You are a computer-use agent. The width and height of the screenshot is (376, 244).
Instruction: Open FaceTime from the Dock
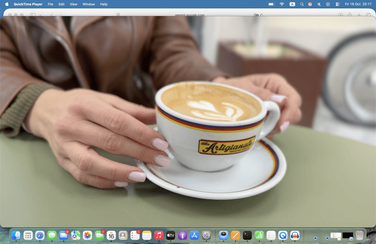99,235
